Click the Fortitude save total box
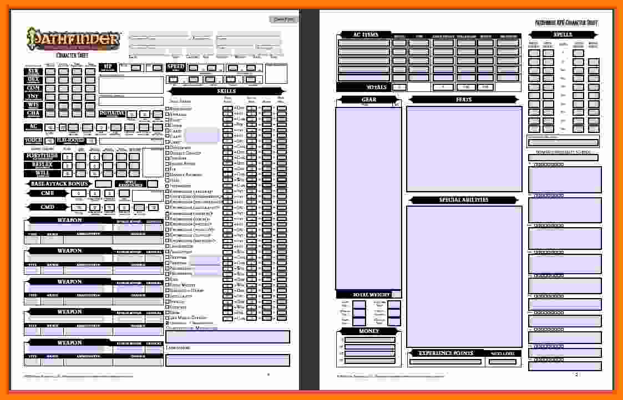Screen dimensions: 623x400 67,157
